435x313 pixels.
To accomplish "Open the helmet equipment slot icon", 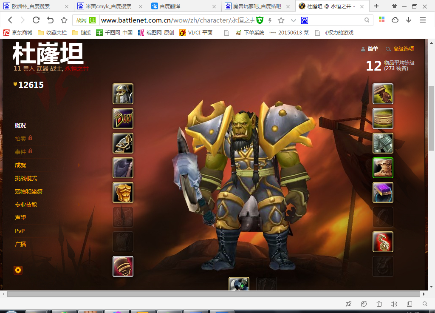I will pyautogui.click(x=123, y=94).
